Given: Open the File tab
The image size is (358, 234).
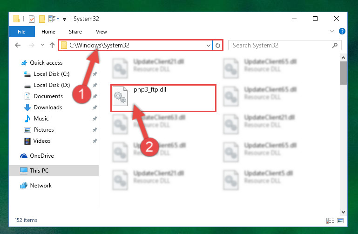Looking at the screenshot, I should pos(22,32).
